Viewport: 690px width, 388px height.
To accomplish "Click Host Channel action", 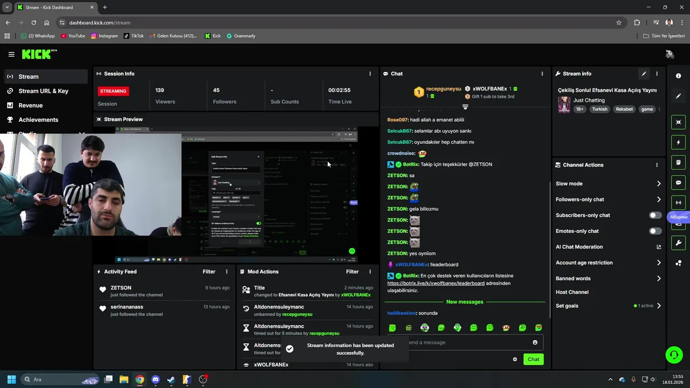I will (x=572, y=292).
